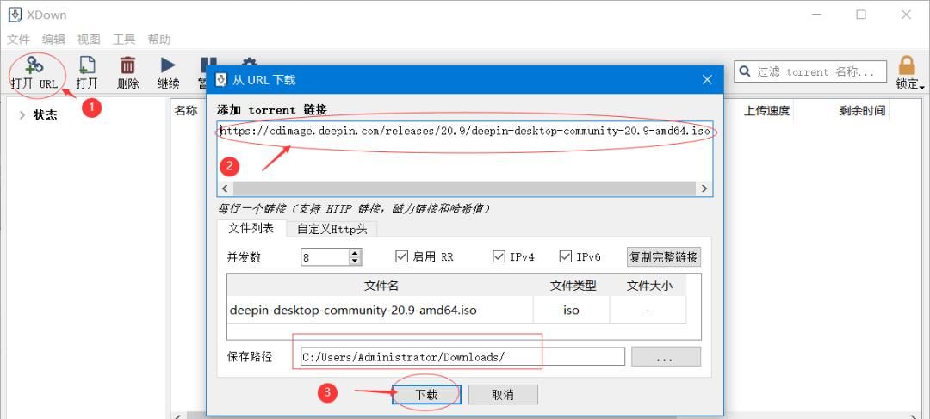The height and width of the screenshot is (419, 930).
Task: Click the 取消 button
Action: click(503, 395)
